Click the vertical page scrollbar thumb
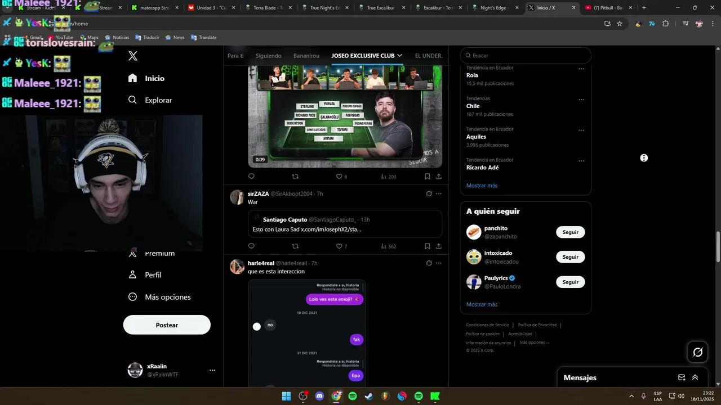The width and height of the screenshot is (721, 405). click(x=718, y=246)
